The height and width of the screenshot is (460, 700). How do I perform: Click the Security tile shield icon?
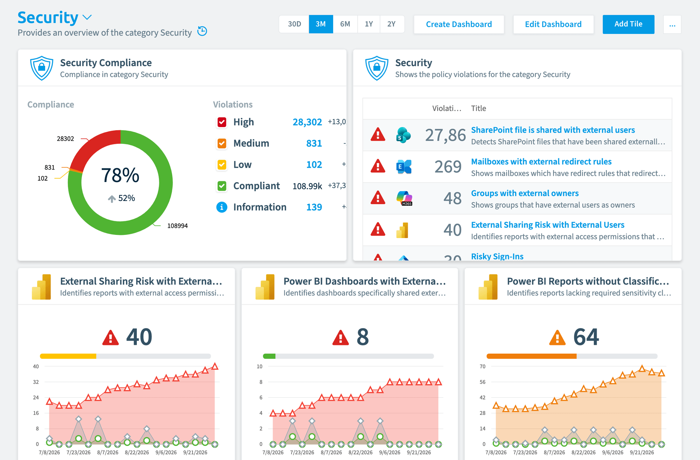[x=377, y=68]
